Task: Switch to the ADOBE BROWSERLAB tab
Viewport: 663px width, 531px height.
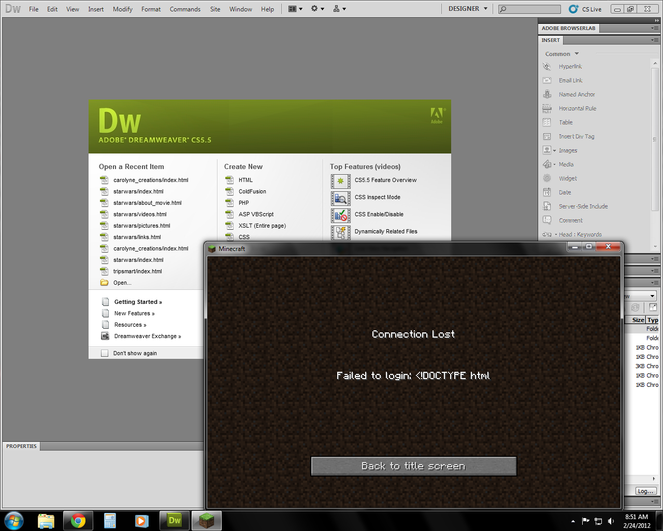Action: (568, 28)
